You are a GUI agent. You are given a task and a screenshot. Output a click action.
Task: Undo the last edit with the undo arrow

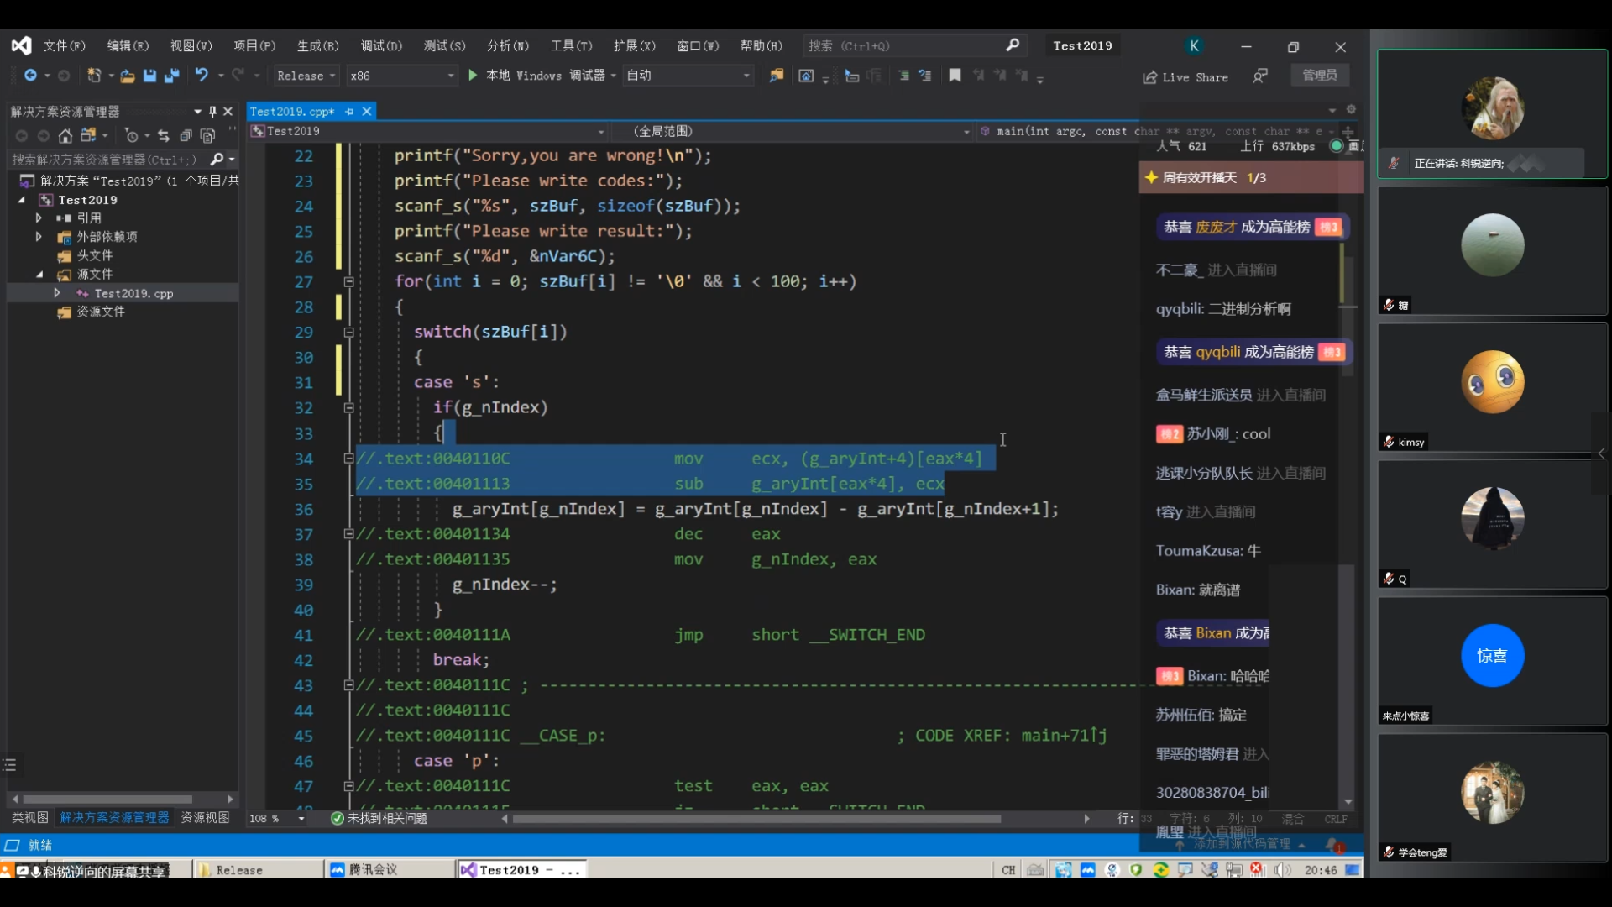201,75
